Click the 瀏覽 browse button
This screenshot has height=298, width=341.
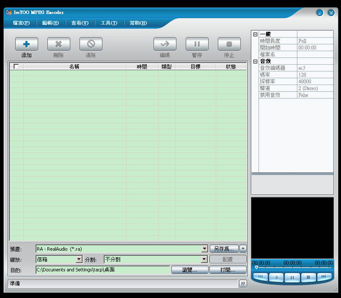point(190,270)
